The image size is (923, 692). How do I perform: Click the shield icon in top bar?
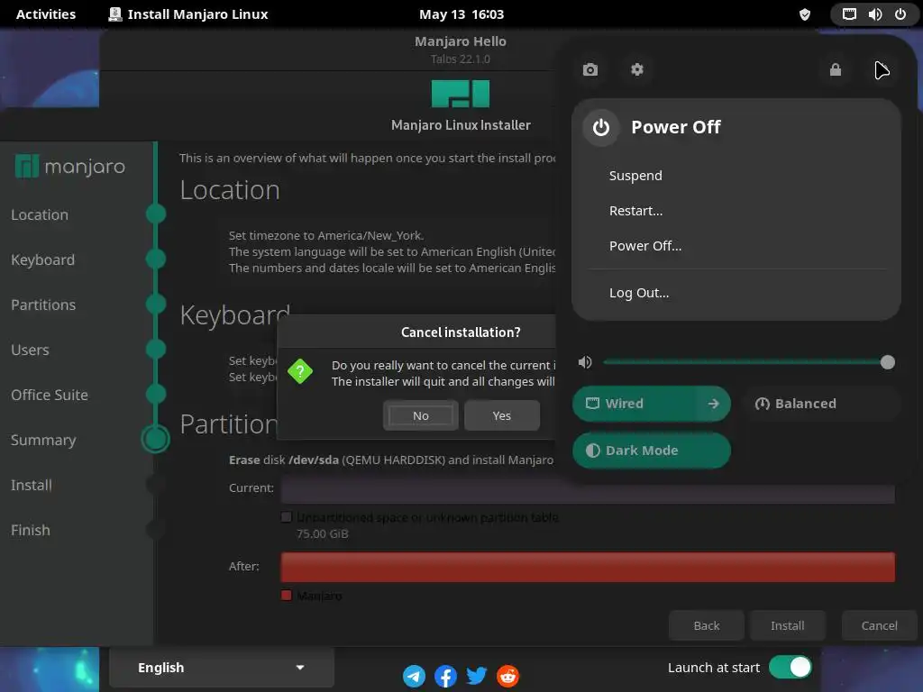pyautogui.click(x=805, y=14)
